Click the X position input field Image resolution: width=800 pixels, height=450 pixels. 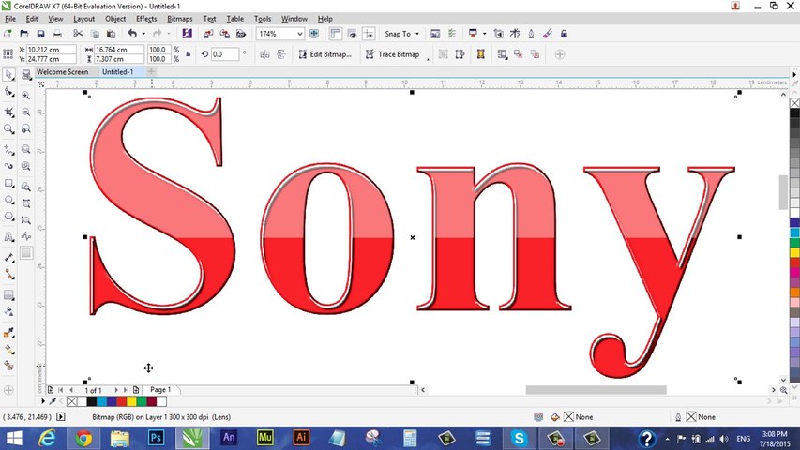point(51,50)
